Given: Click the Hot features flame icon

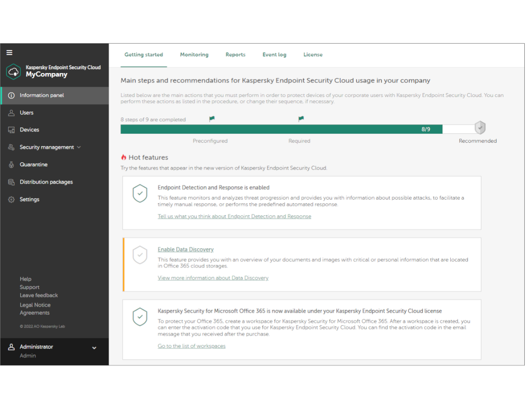Looking at the screenshot, I should (124, 157).
